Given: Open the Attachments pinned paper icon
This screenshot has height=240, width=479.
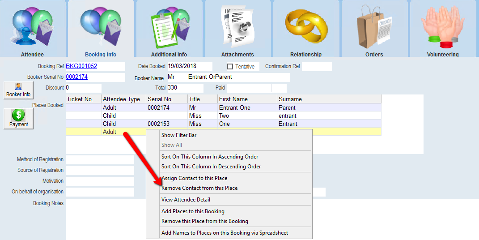Looking at the screenshot, I should pos(237,27).
